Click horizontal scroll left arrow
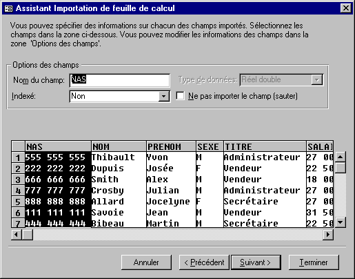The width and height of the screenshot is (355, 279). click(17, 235)
